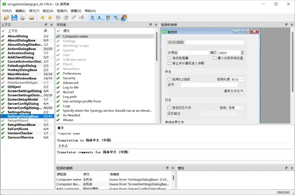The width and height of the screenshot is (295, 195).
Task: Click the mark-done checkmark toolbar icon
Action: coord(74,18)
